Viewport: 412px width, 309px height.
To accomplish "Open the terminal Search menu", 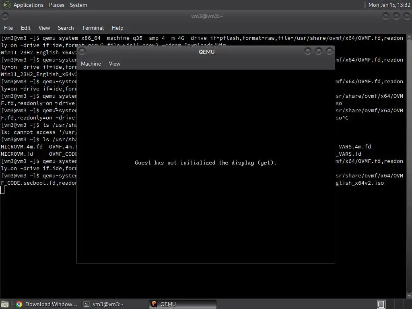I will (x=66, y=28).
